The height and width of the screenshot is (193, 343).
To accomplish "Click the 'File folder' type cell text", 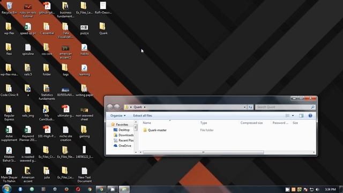I will 207,130.
